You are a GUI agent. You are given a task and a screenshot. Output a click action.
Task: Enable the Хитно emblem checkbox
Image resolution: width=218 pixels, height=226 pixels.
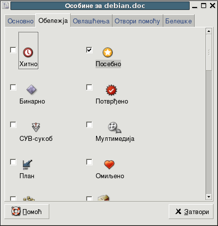pos(13,50)
